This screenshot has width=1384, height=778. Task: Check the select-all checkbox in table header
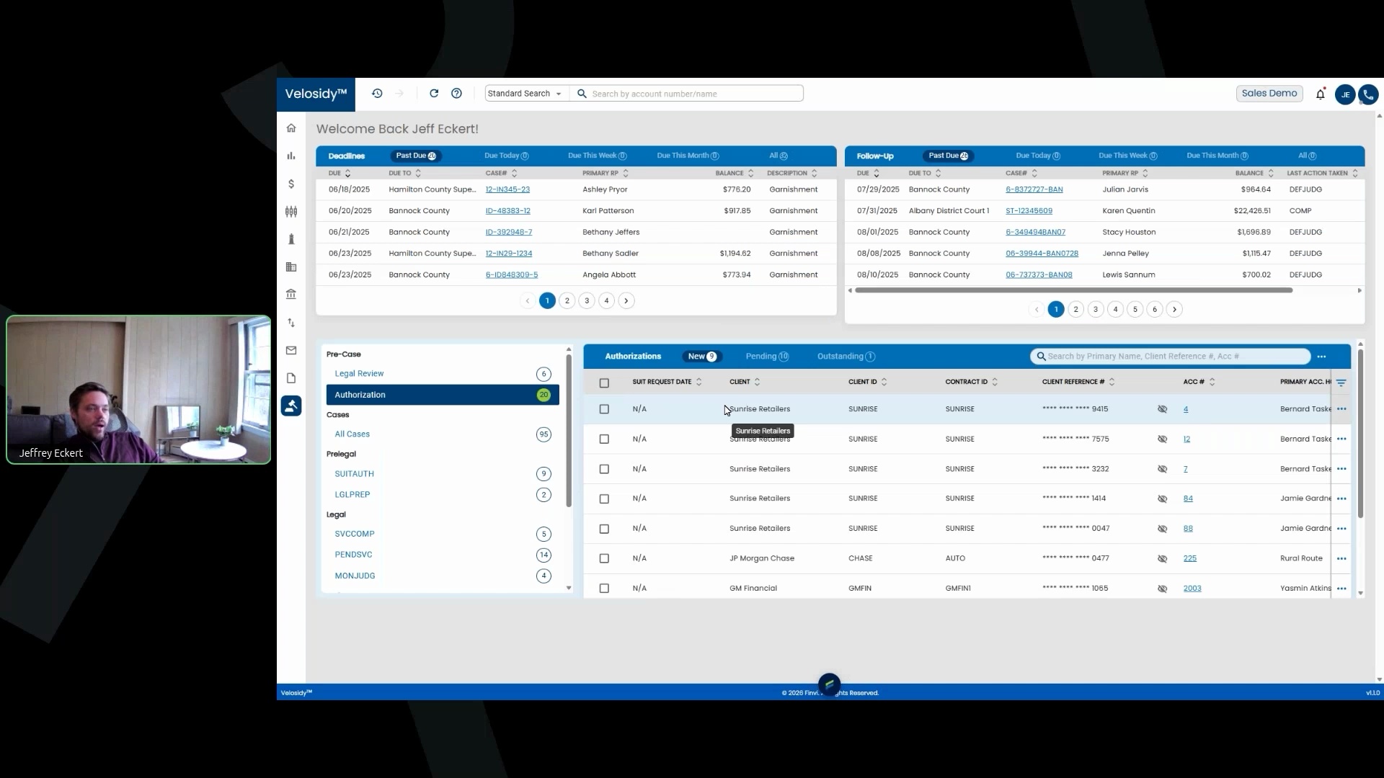coord(604,383)
